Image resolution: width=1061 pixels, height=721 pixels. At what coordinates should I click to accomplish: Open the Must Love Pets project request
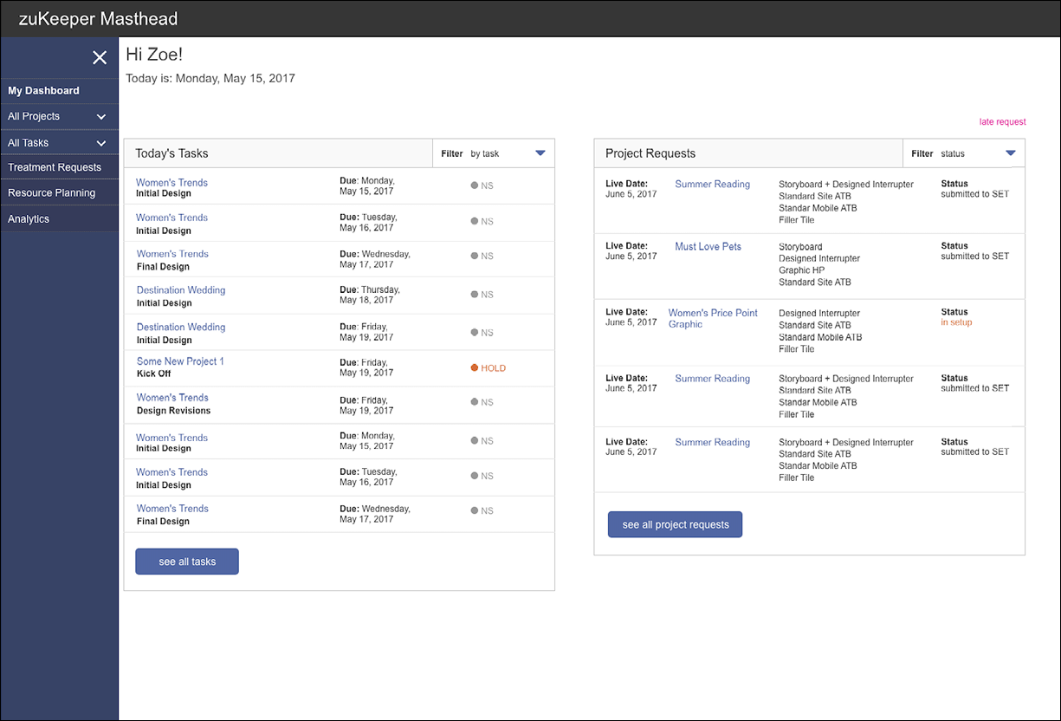708,246
